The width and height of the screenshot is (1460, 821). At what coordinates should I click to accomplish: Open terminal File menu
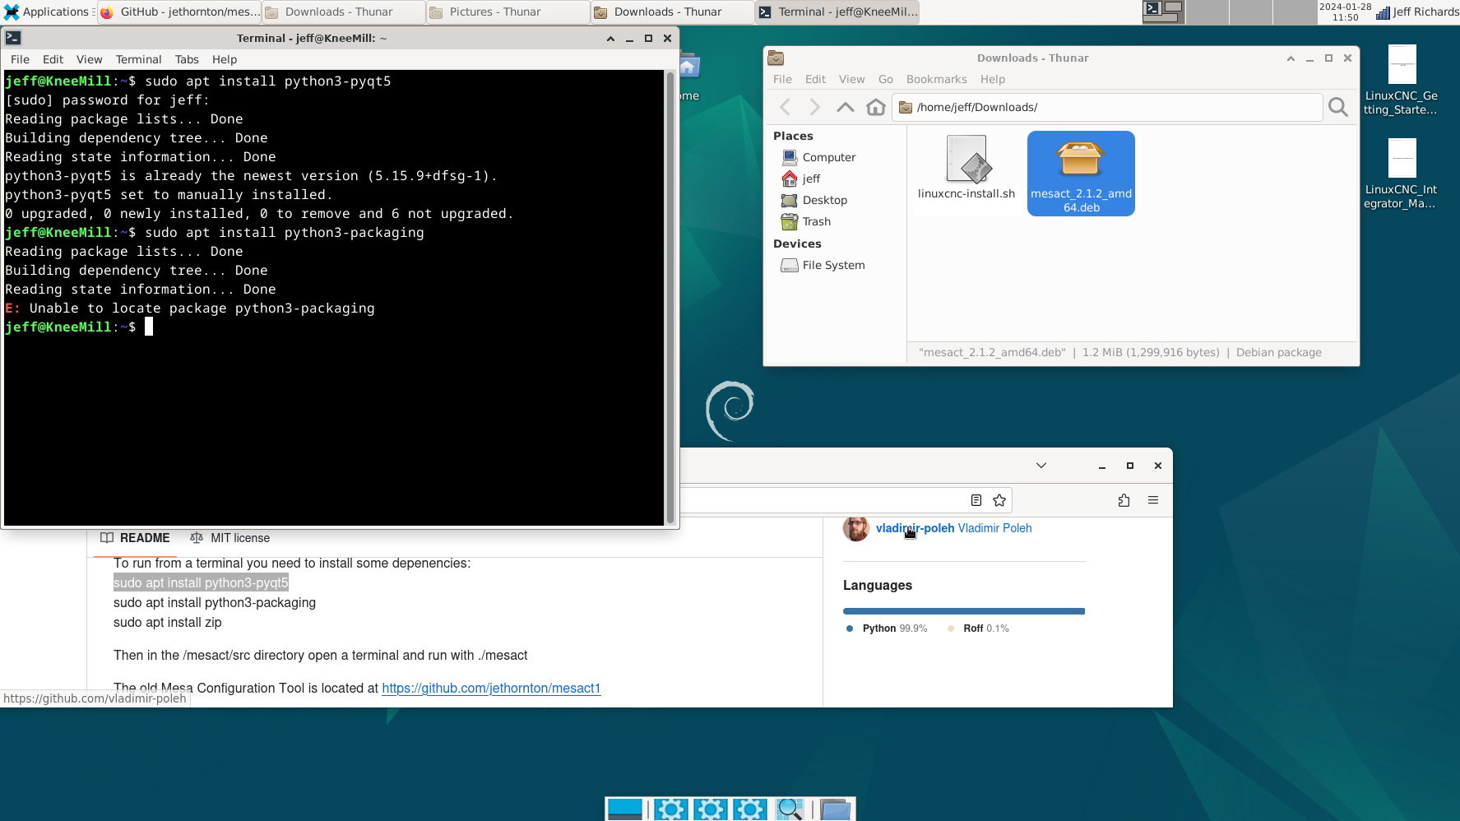tap(20, 59)
